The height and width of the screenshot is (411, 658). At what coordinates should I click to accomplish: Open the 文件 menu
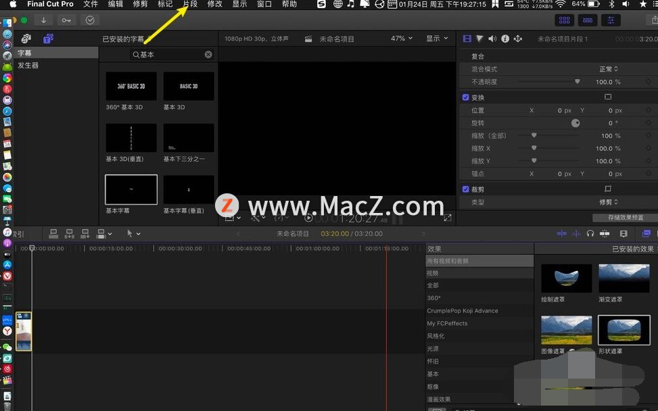click(x=90, y=4)
